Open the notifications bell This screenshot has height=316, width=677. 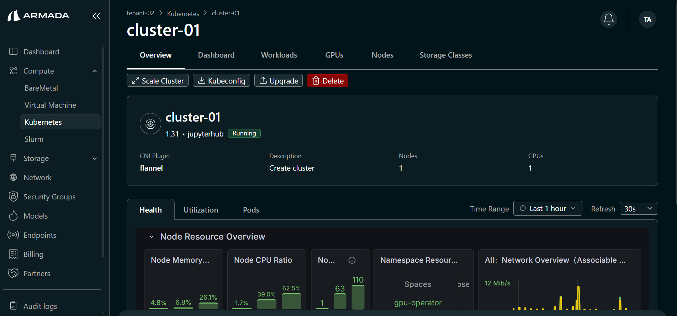tap(609, 19)
